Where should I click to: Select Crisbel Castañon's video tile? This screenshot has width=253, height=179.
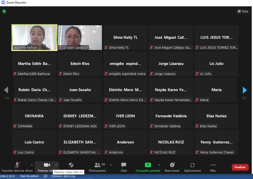tap(80, 37)
